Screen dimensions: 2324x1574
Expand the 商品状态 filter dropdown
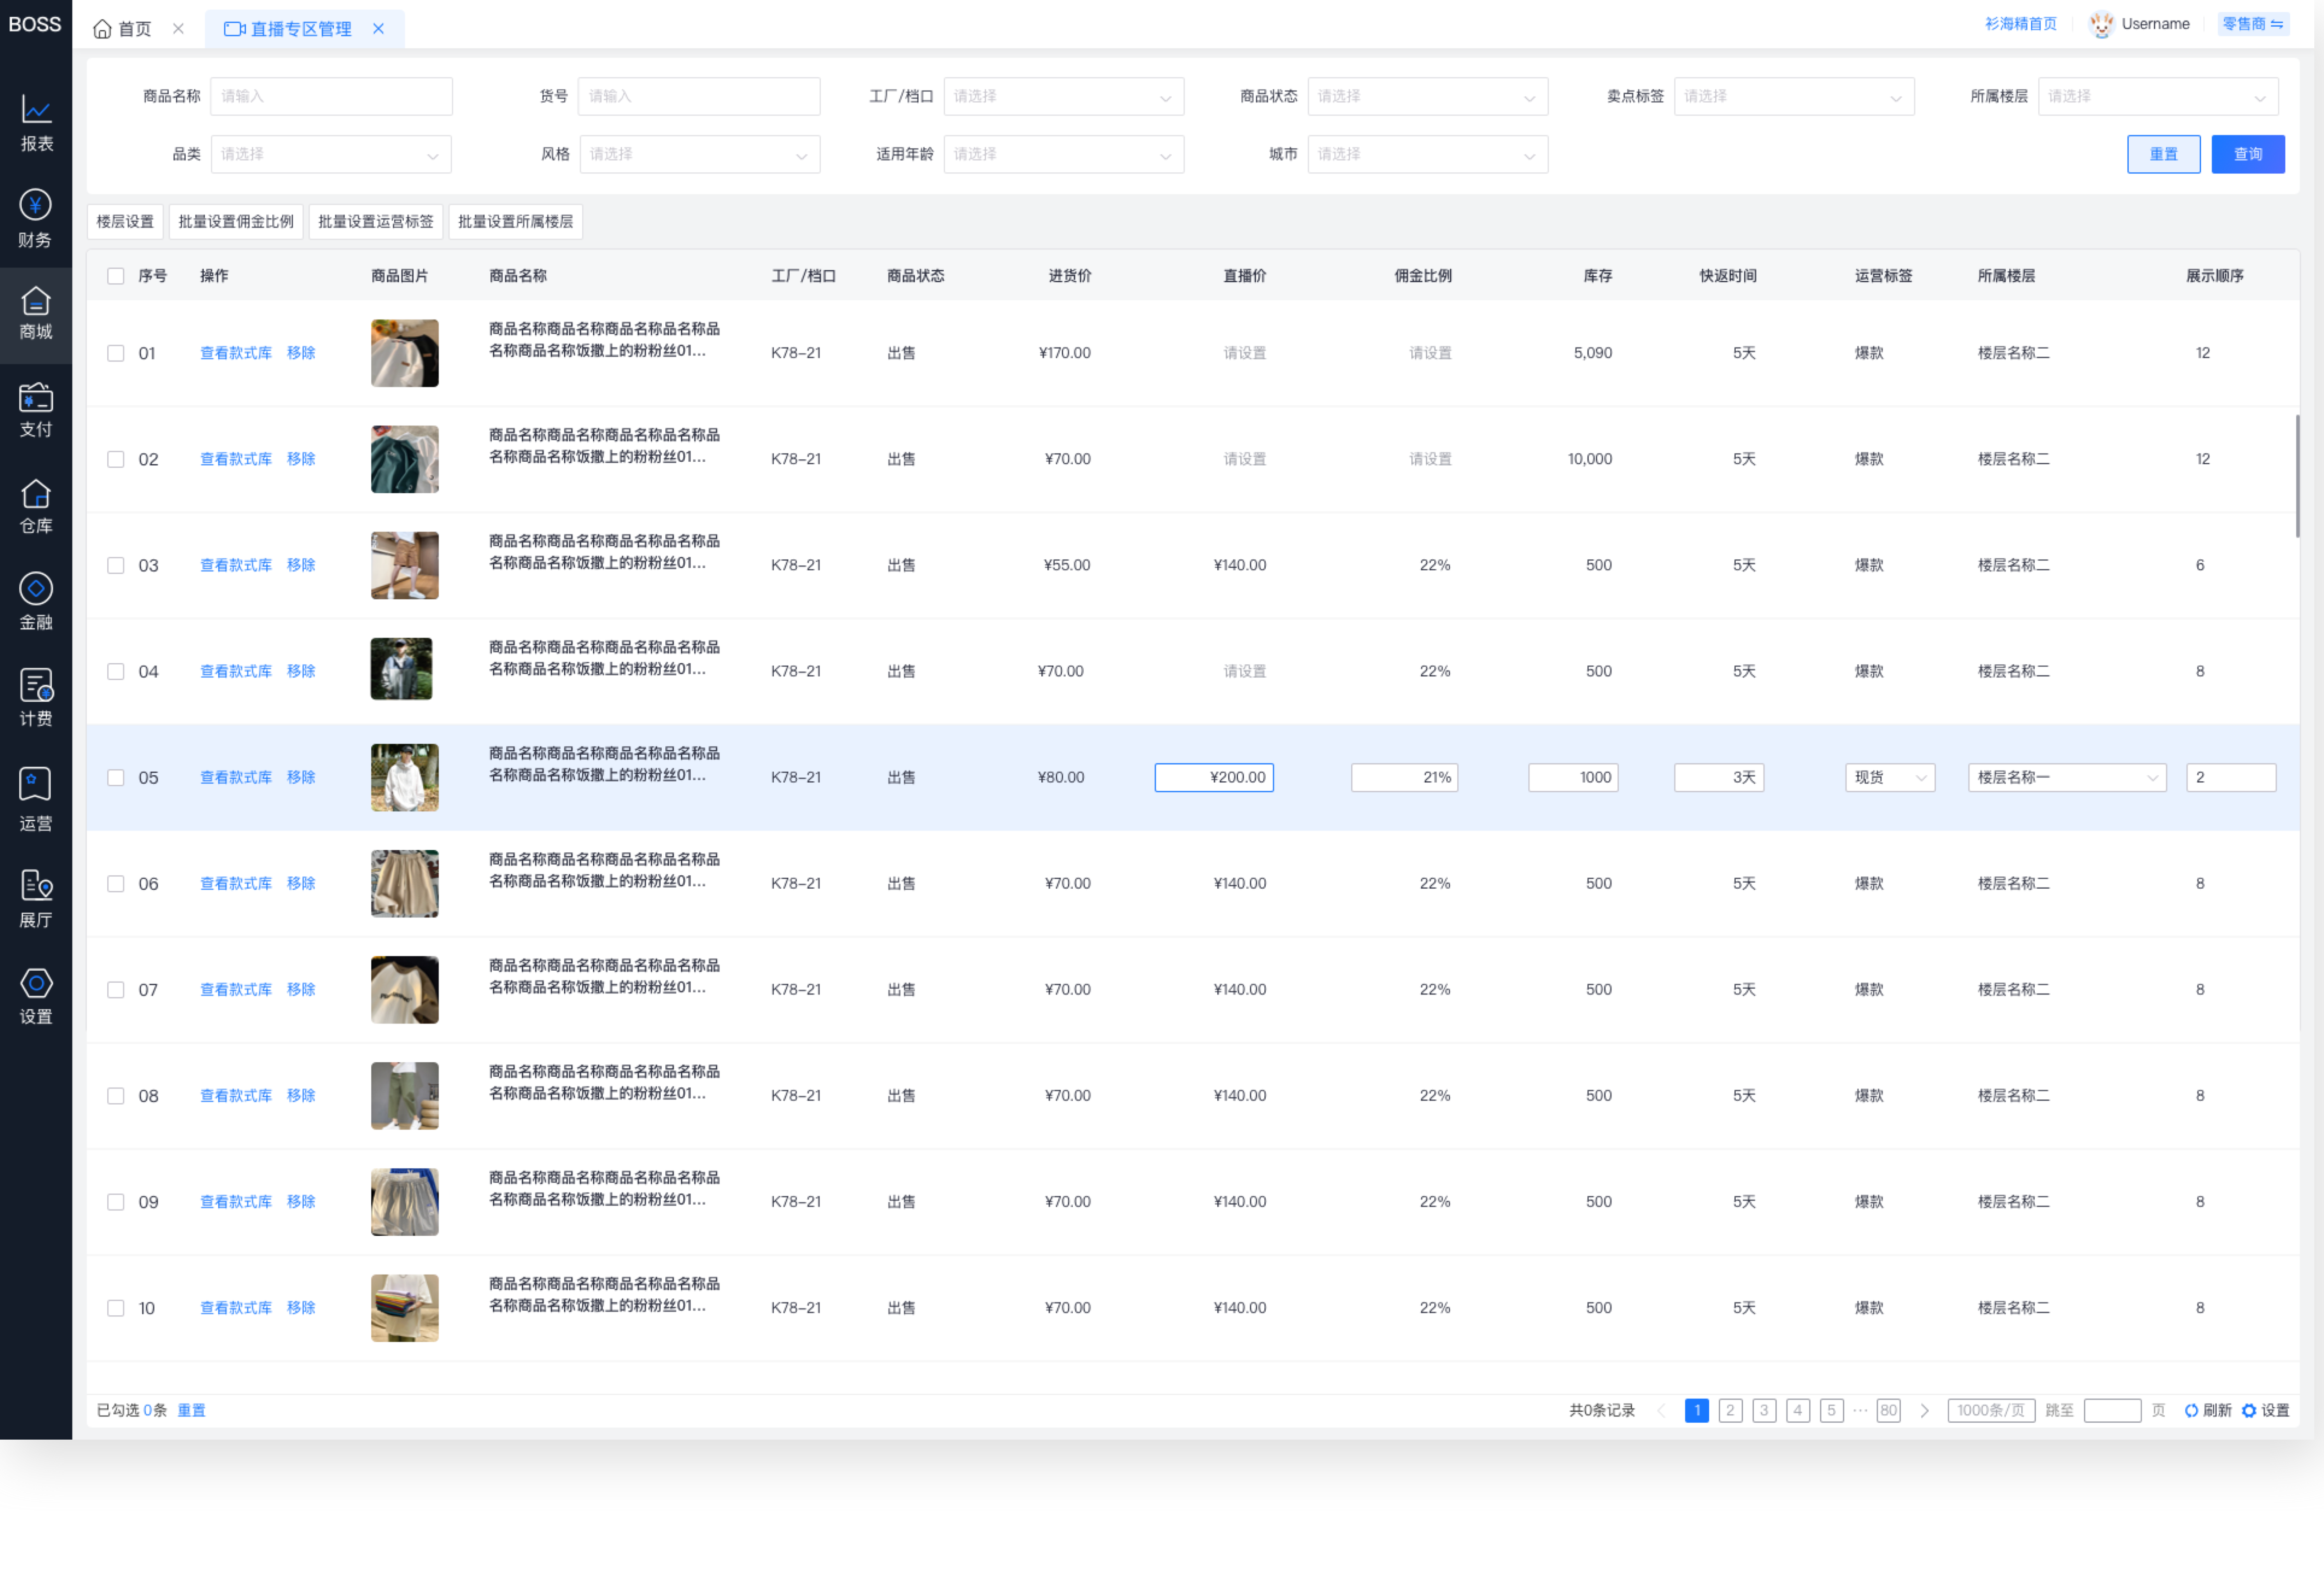click(x=1427, y=97)
